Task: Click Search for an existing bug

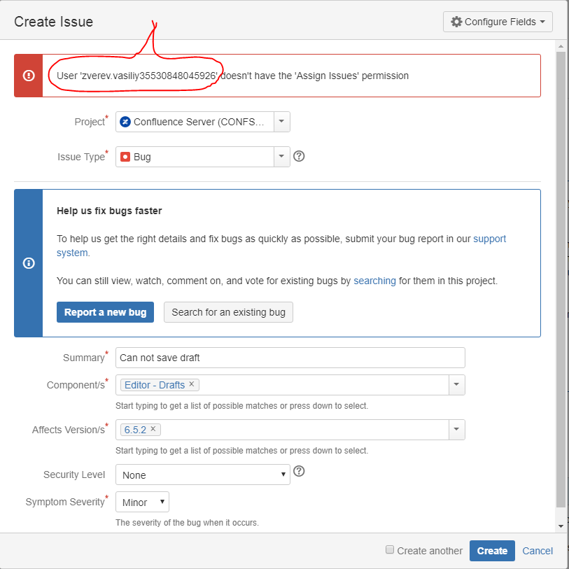Action: 228,312
